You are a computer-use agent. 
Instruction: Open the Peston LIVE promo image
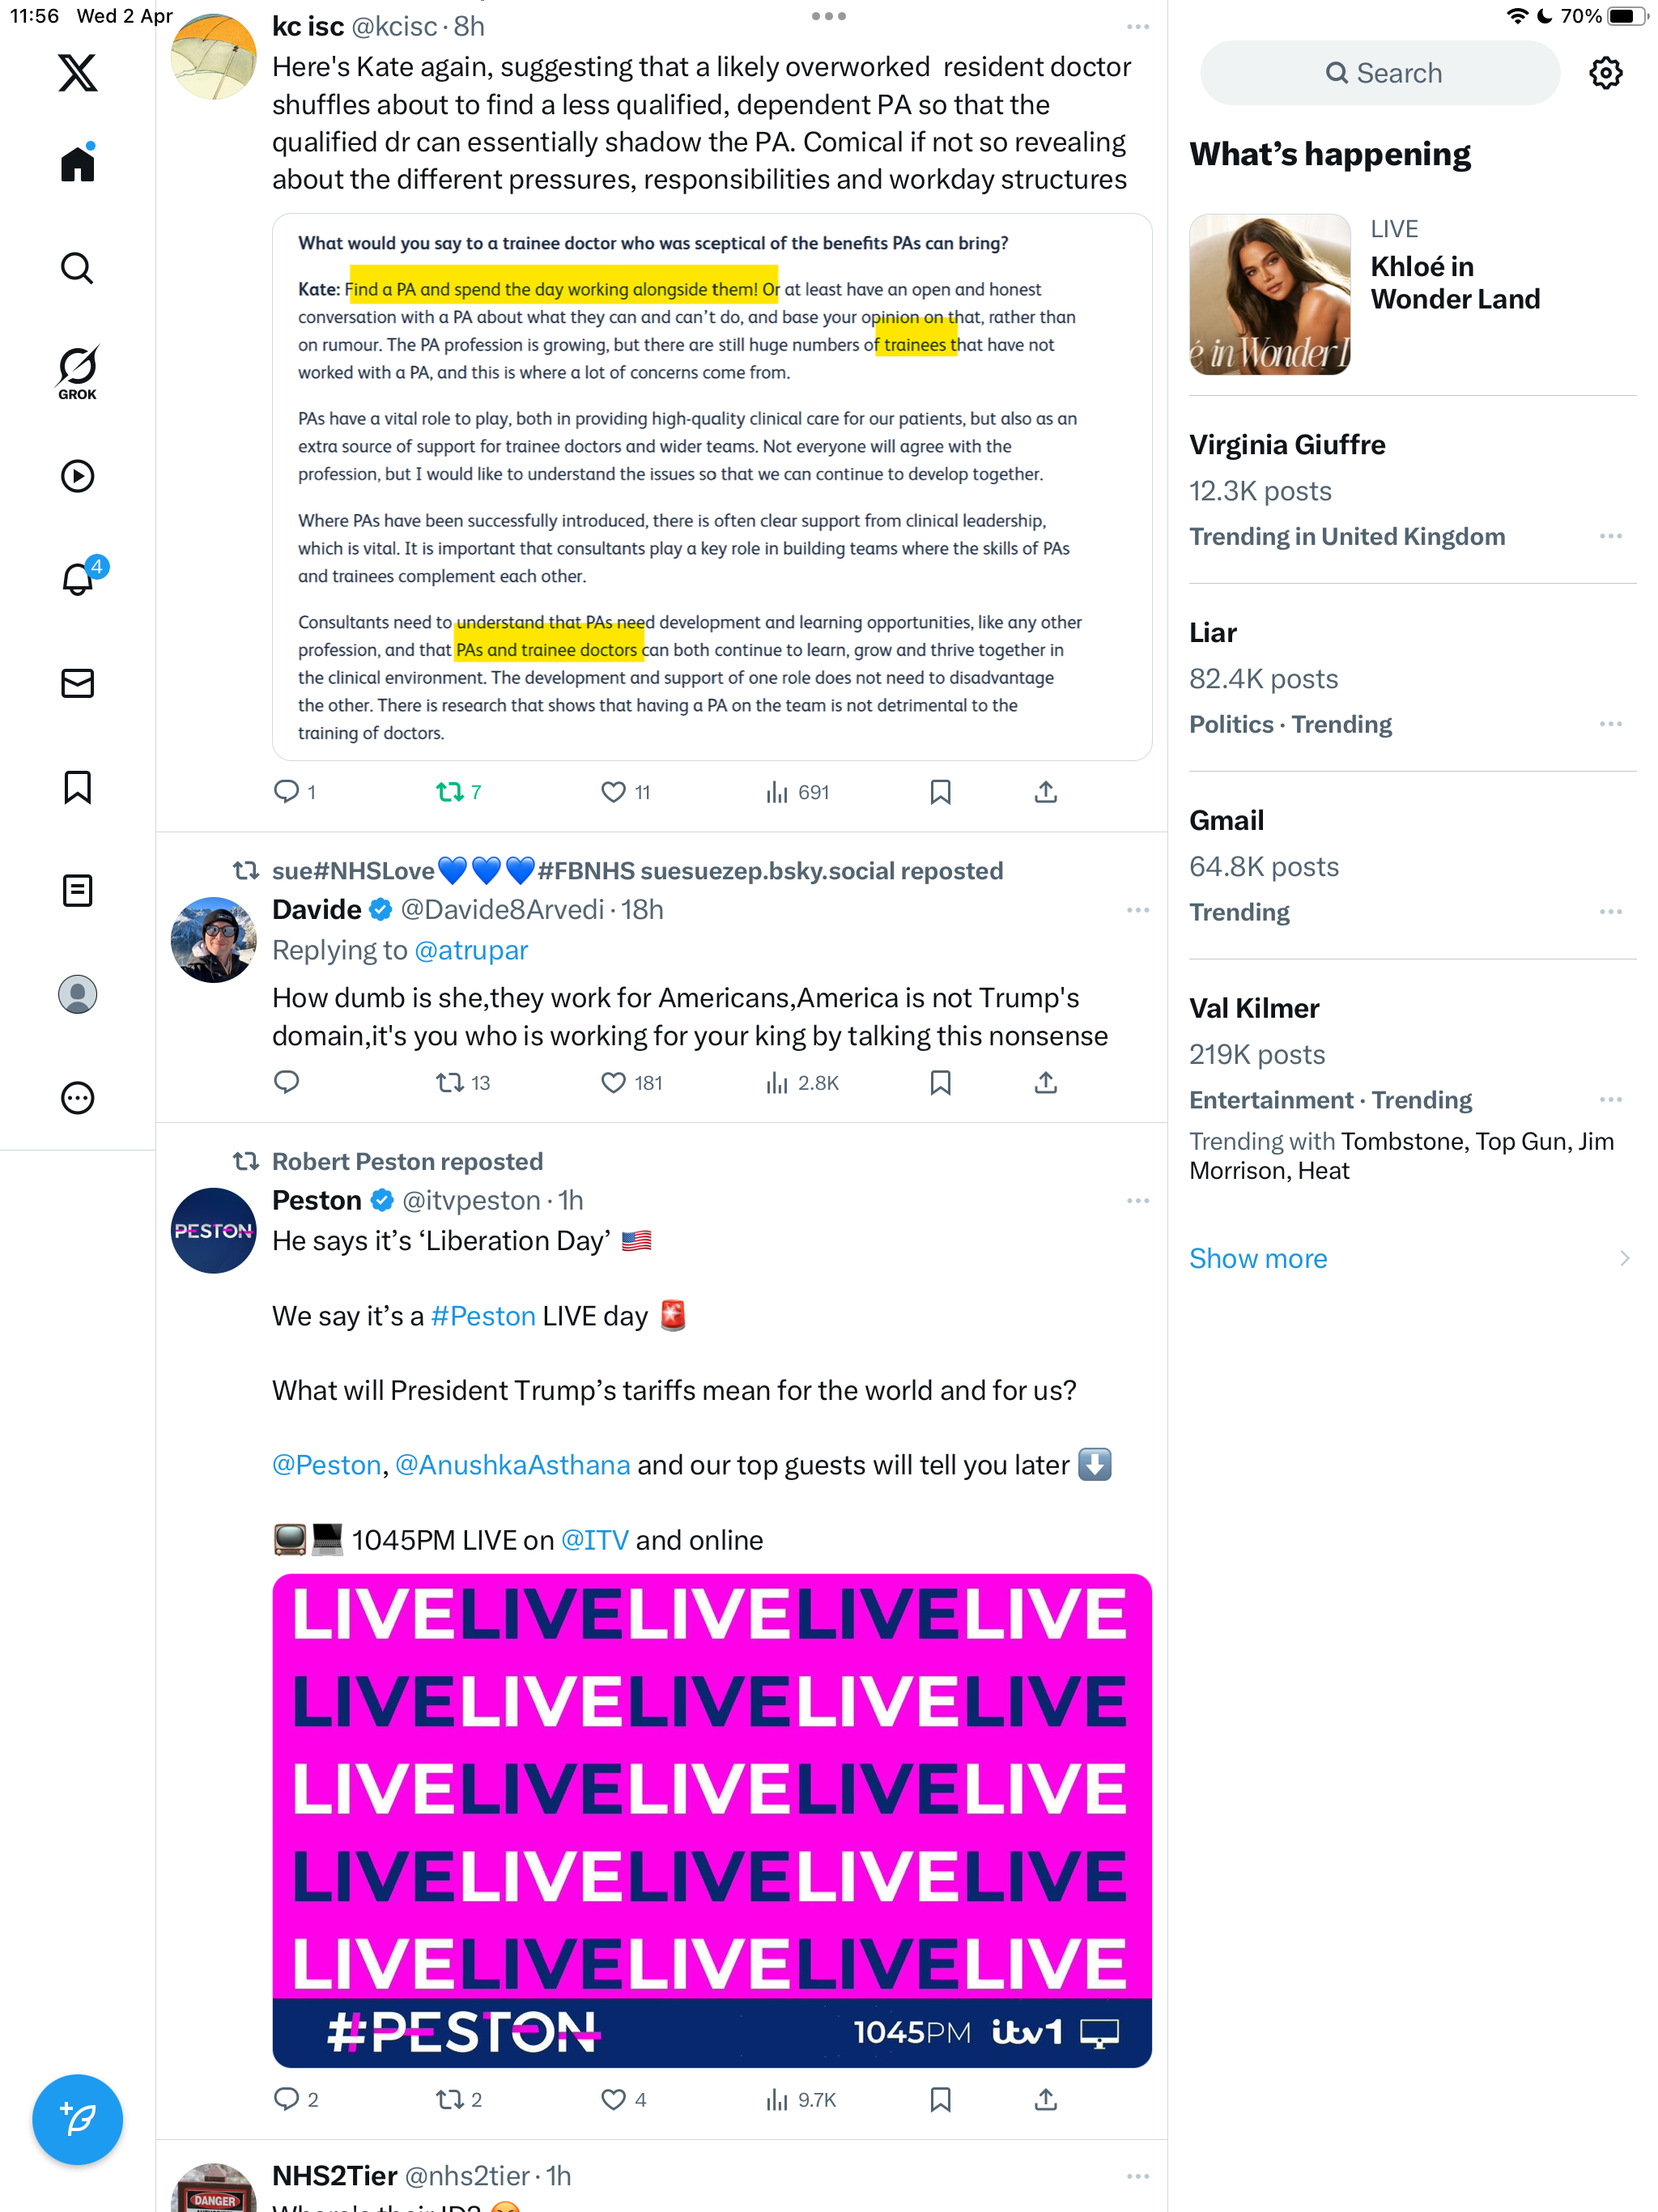[x=711, y=1820]
